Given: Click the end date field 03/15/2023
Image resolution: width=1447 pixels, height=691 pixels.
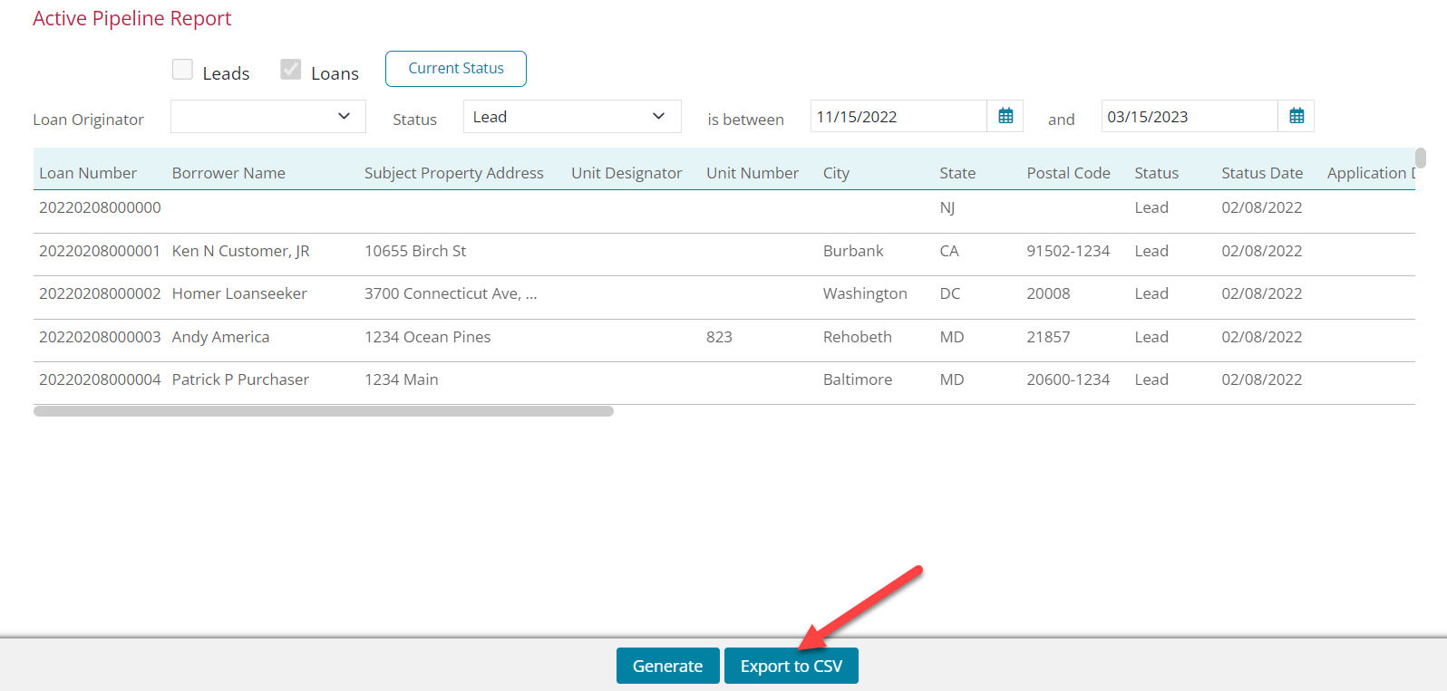Looking at the screenshot, I should pos(1189,117).
